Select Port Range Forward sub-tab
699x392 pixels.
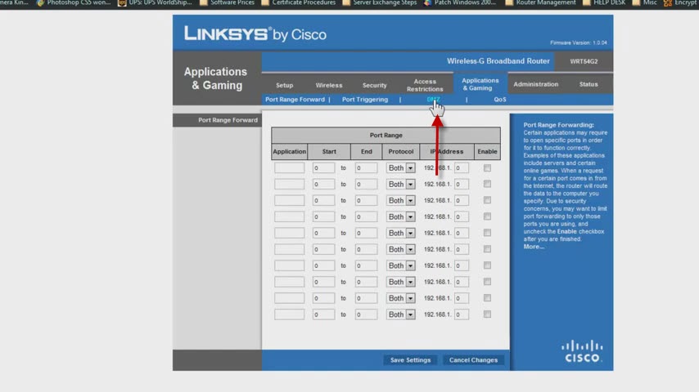pyautogui.click(x=295, y=99)
